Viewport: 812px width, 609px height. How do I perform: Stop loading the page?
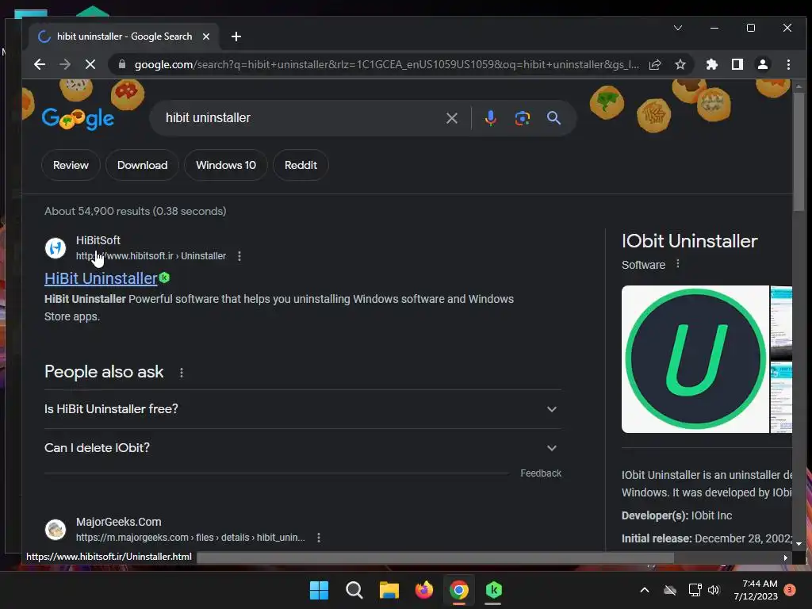(90, 64)
